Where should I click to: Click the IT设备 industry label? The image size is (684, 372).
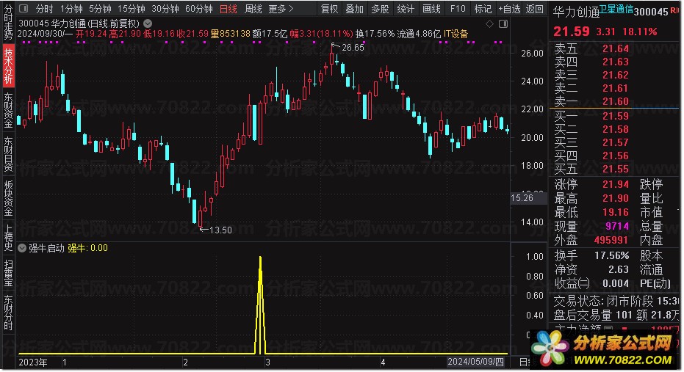click(456, 34)
